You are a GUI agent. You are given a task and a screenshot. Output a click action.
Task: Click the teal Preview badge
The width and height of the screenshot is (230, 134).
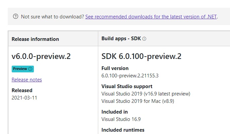23,69
